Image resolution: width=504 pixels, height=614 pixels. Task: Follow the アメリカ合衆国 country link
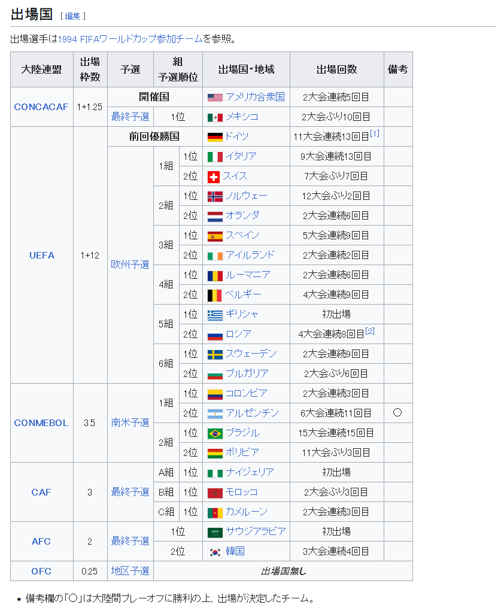coord(256,97)
